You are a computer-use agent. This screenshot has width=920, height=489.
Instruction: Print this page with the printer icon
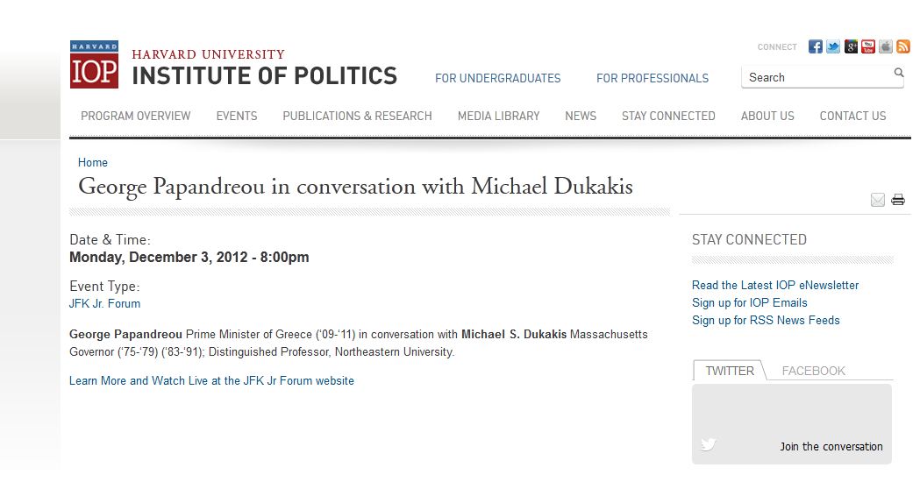point(898,200)
